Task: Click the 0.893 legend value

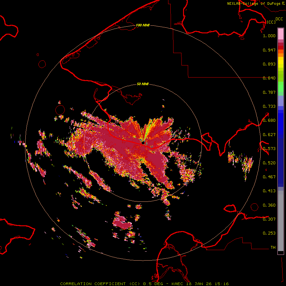Action: pos(269,64)
